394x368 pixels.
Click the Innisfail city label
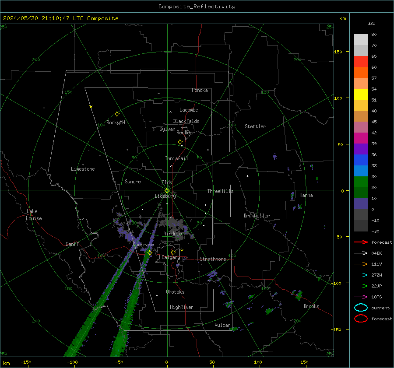point(176,158)
